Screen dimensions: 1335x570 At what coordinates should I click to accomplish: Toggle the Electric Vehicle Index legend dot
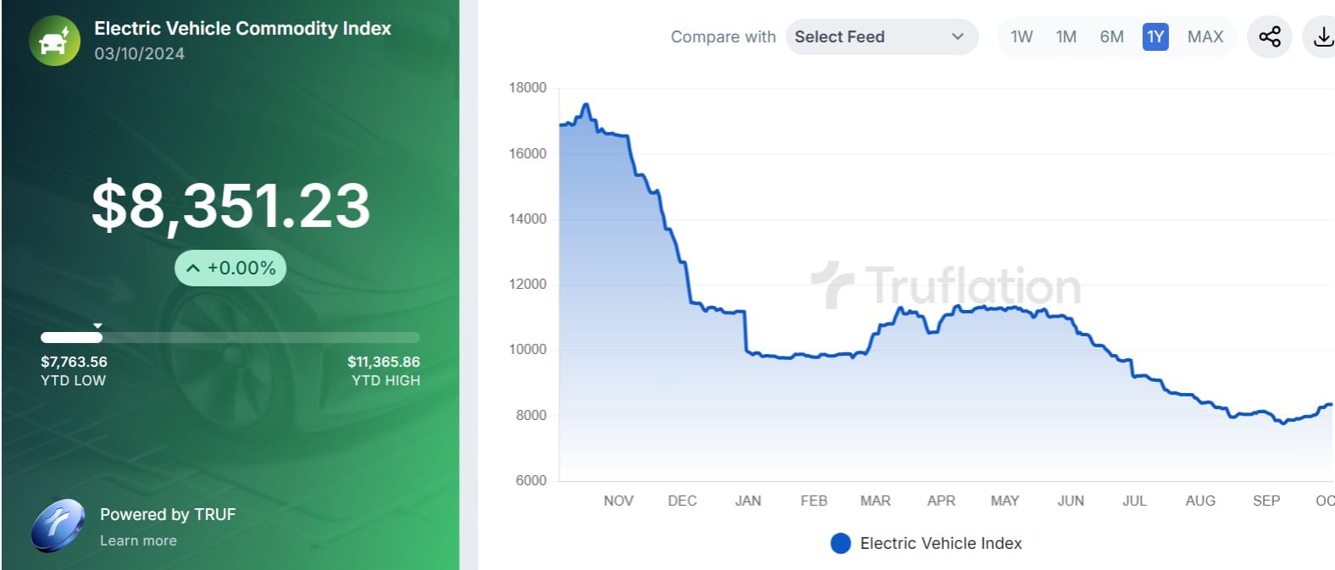click(840, 543)
